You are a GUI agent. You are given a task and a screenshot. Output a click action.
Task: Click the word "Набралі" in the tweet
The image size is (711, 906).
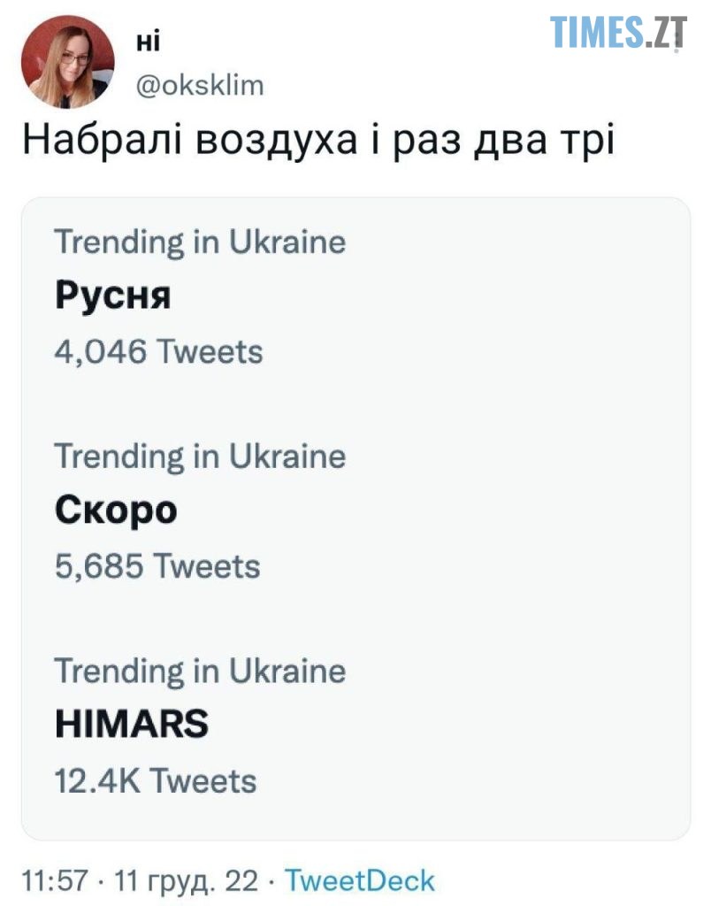click(97, 142)
